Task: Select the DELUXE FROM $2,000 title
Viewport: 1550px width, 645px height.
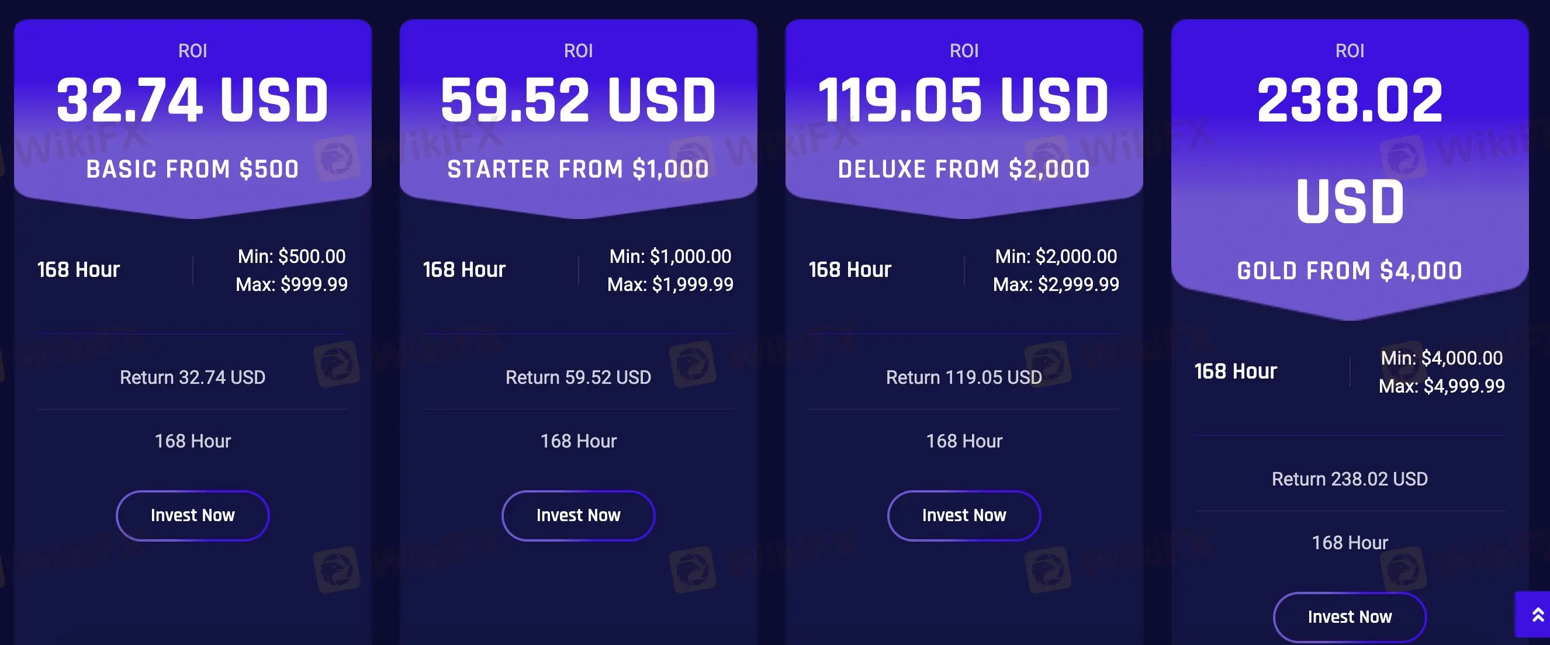Action: (963, 169)
